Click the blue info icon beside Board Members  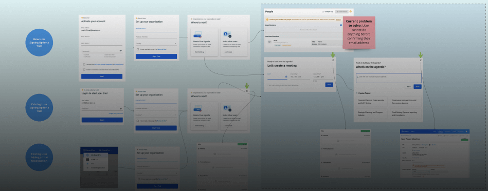click(x=341, y=25)
